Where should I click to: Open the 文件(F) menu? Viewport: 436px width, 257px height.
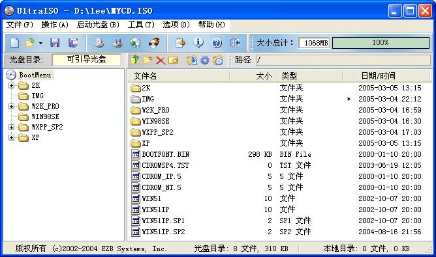coord(20,25)
